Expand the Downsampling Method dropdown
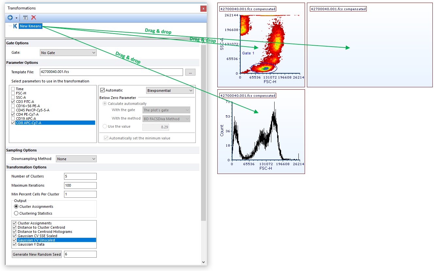Viewport: 438px width, 271px height. point(76,159)
